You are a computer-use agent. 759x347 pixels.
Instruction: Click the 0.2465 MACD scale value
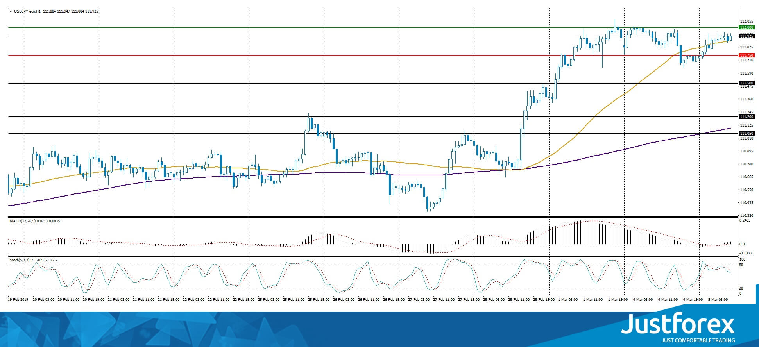click(x=745, y=220)
